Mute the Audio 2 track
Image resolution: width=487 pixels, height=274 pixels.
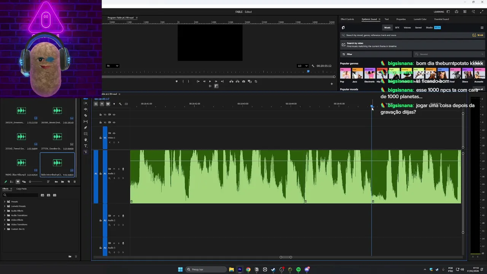pyautogui.click(x=114, y=216)
